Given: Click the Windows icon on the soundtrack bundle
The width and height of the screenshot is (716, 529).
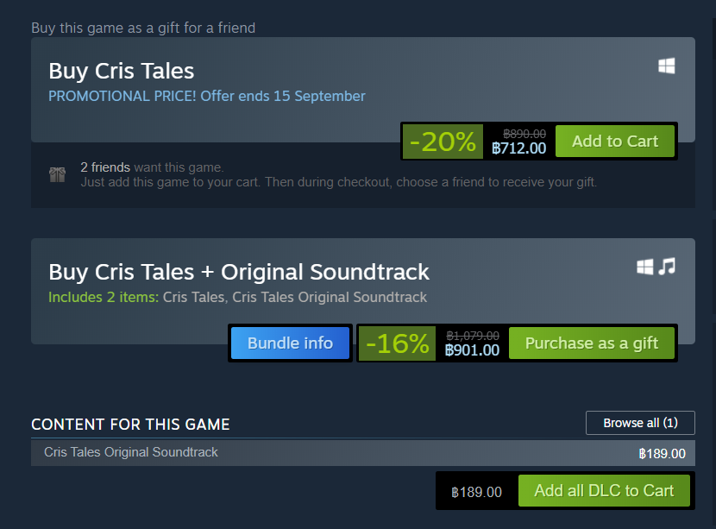Looking at the screenshot, I should coord(644,267).
